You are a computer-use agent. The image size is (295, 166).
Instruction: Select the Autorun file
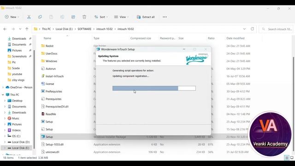(x=51, y=69)
